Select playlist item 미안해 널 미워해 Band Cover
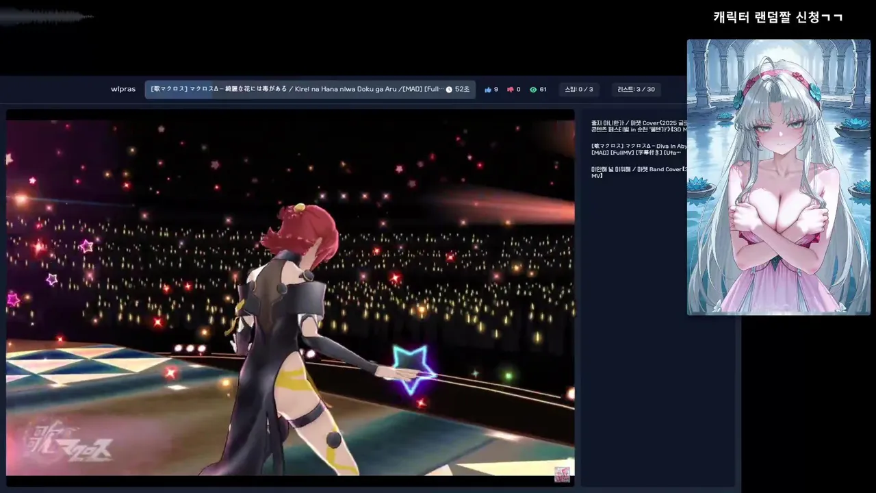Image resolution: width=876 pixels, height=493 pixels. (x=639, y=172)
